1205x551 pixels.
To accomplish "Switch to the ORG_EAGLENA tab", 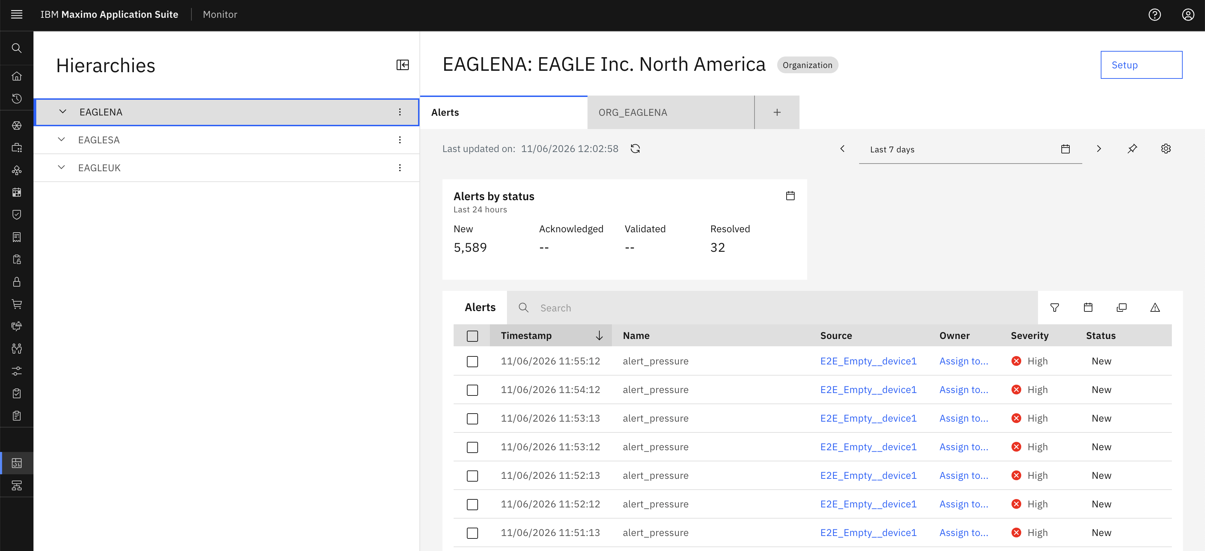I will click(671, 112).
